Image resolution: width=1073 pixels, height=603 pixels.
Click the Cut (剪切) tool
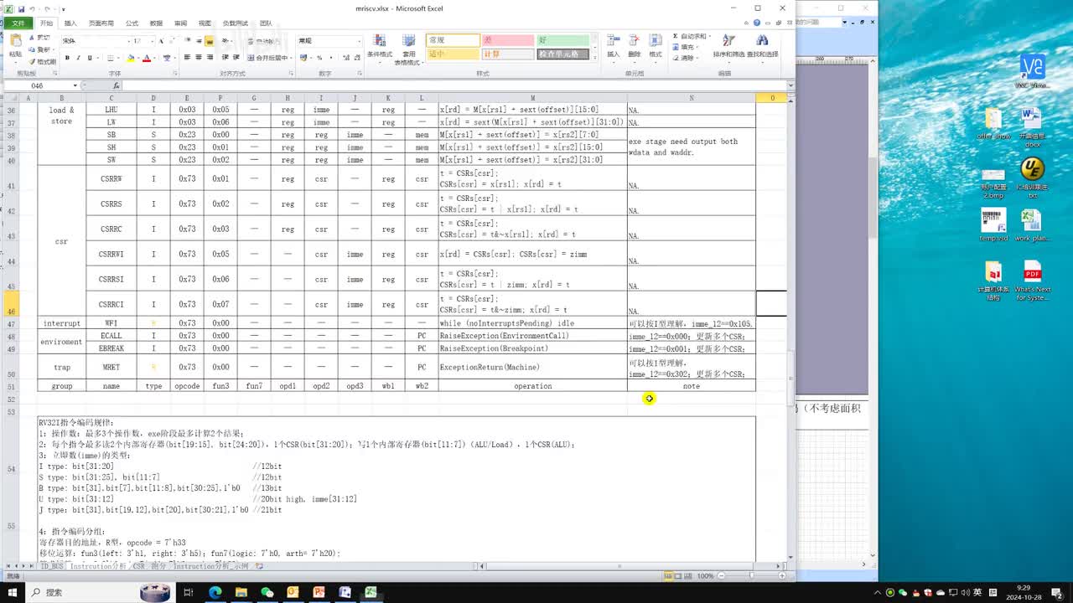[x=41, y=38]
